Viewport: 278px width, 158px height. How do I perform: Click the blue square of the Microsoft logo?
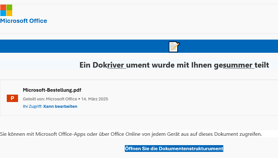(x=3, y=13)
